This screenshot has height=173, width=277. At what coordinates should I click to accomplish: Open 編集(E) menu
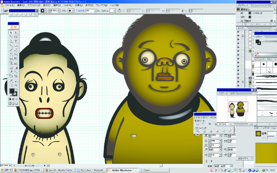pos(21,5)
